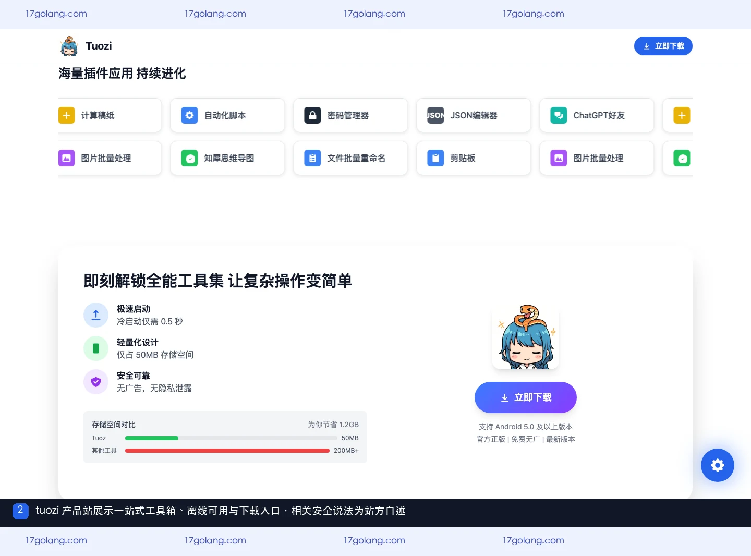Click the 即刻解锁全能工具集 heading
This screenshot has width=751, height=556.
[218, 281]
